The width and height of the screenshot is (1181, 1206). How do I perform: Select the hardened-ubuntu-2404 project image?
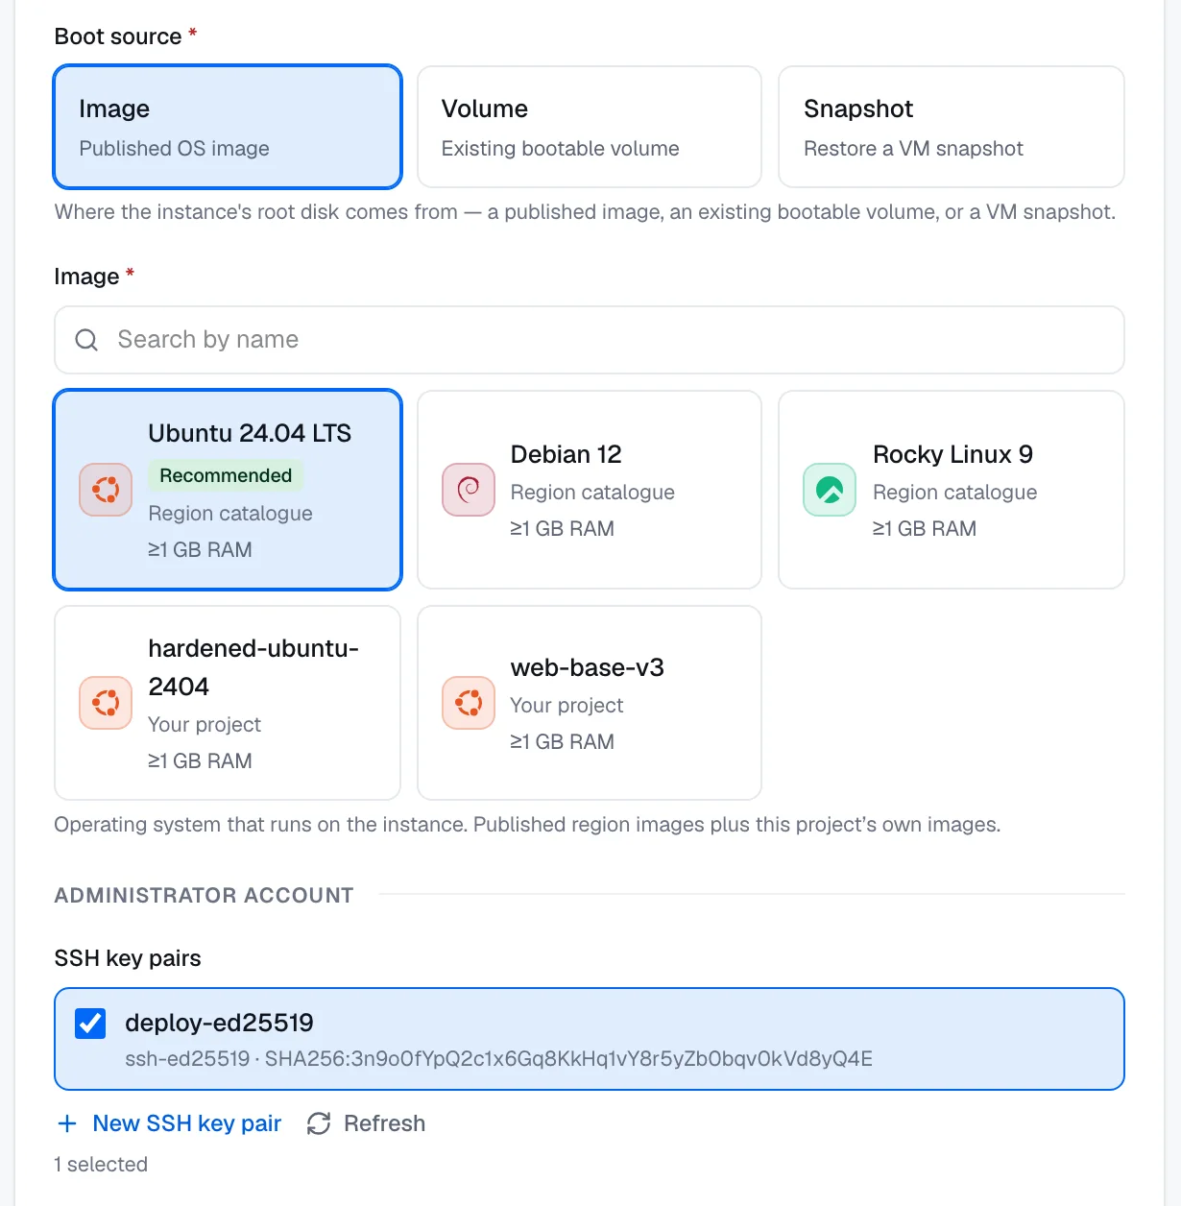click(x=228, y=703)
